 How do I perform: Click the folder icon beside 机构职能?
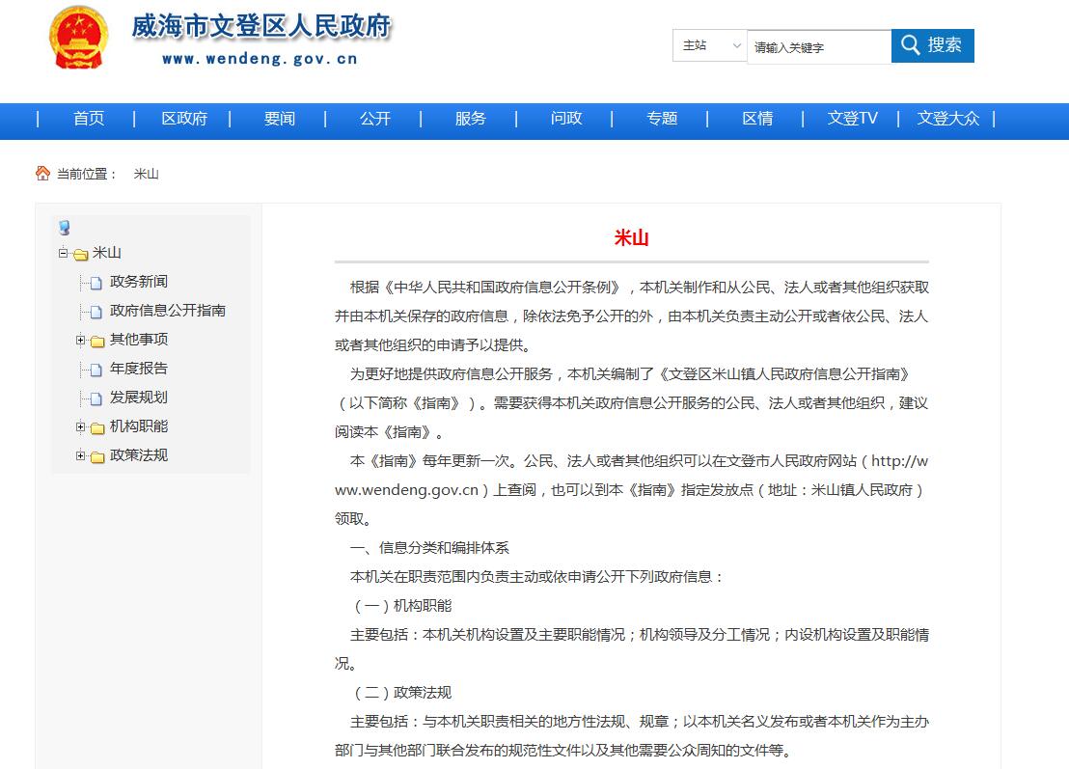(x=97, y=428)
